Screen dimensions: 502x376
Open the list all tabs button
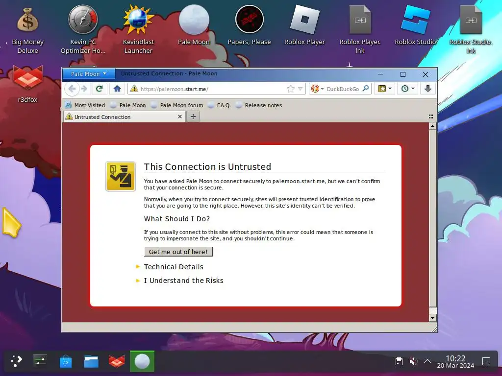431,117
